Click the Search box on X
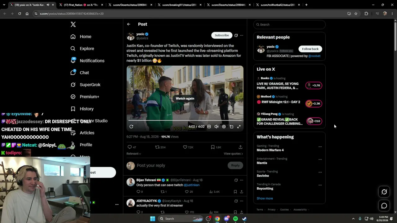The width and height of the screenshot is (397, 223). tap(289, 24)
